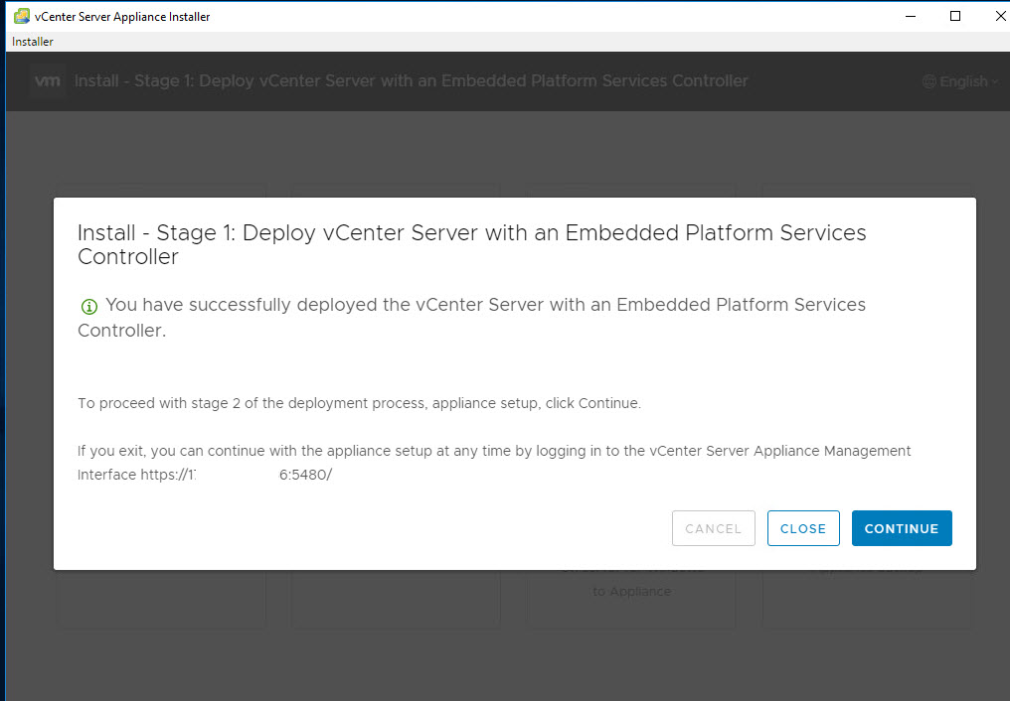Click the green success info icon
The width and height of the screenshot is (1010, 701).
coord(89,306)
